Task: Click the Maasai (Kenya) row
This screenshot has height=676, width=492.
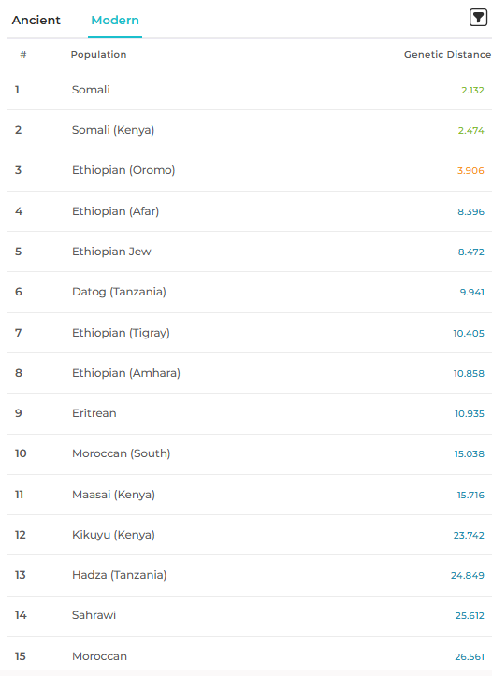Action: click(250, 495)
